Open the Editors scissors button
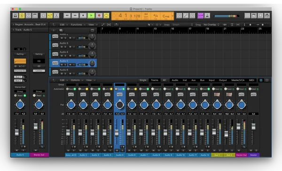 click(x=56, y=16)
